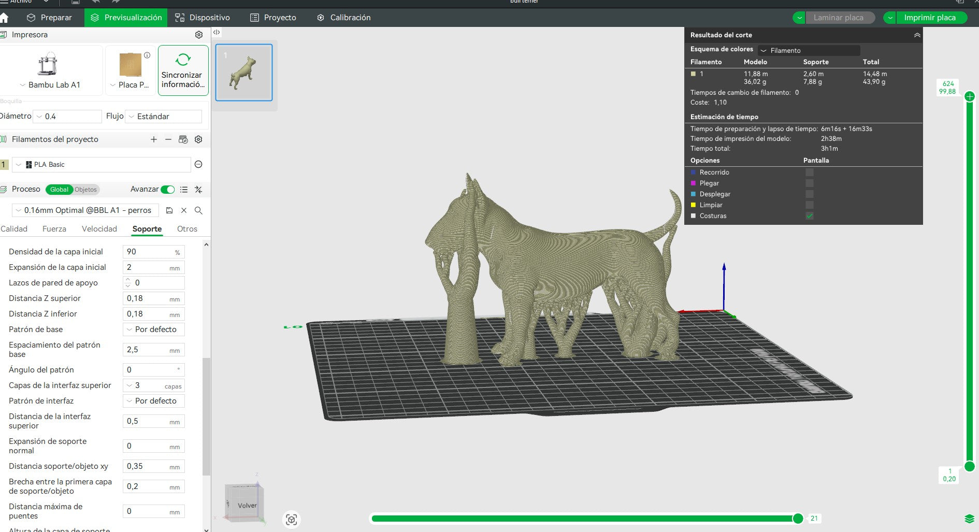
Task: Click the reset camera view icon
Action: (x=292, y=520)
